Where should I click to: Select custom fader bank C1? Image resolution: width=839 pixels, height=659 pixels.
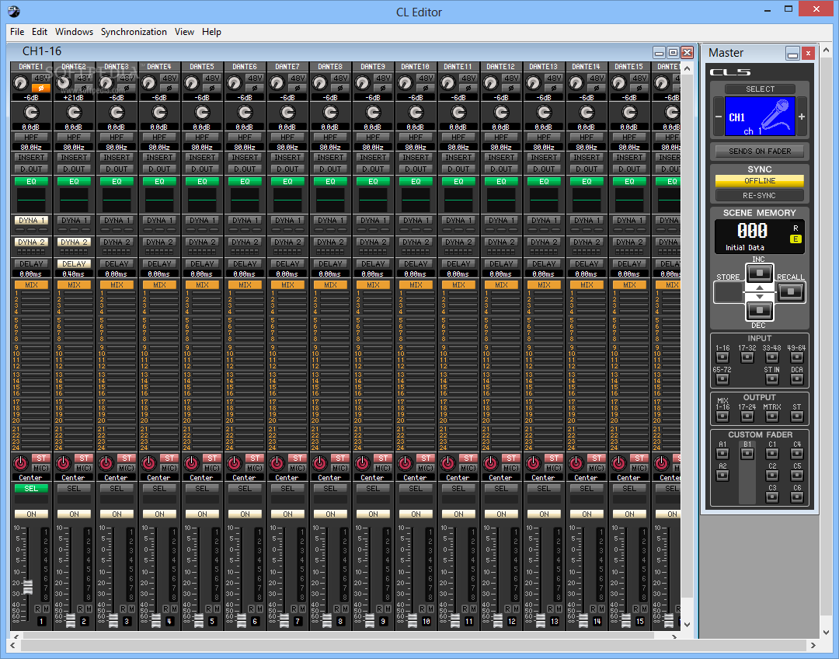pos(771,454)
